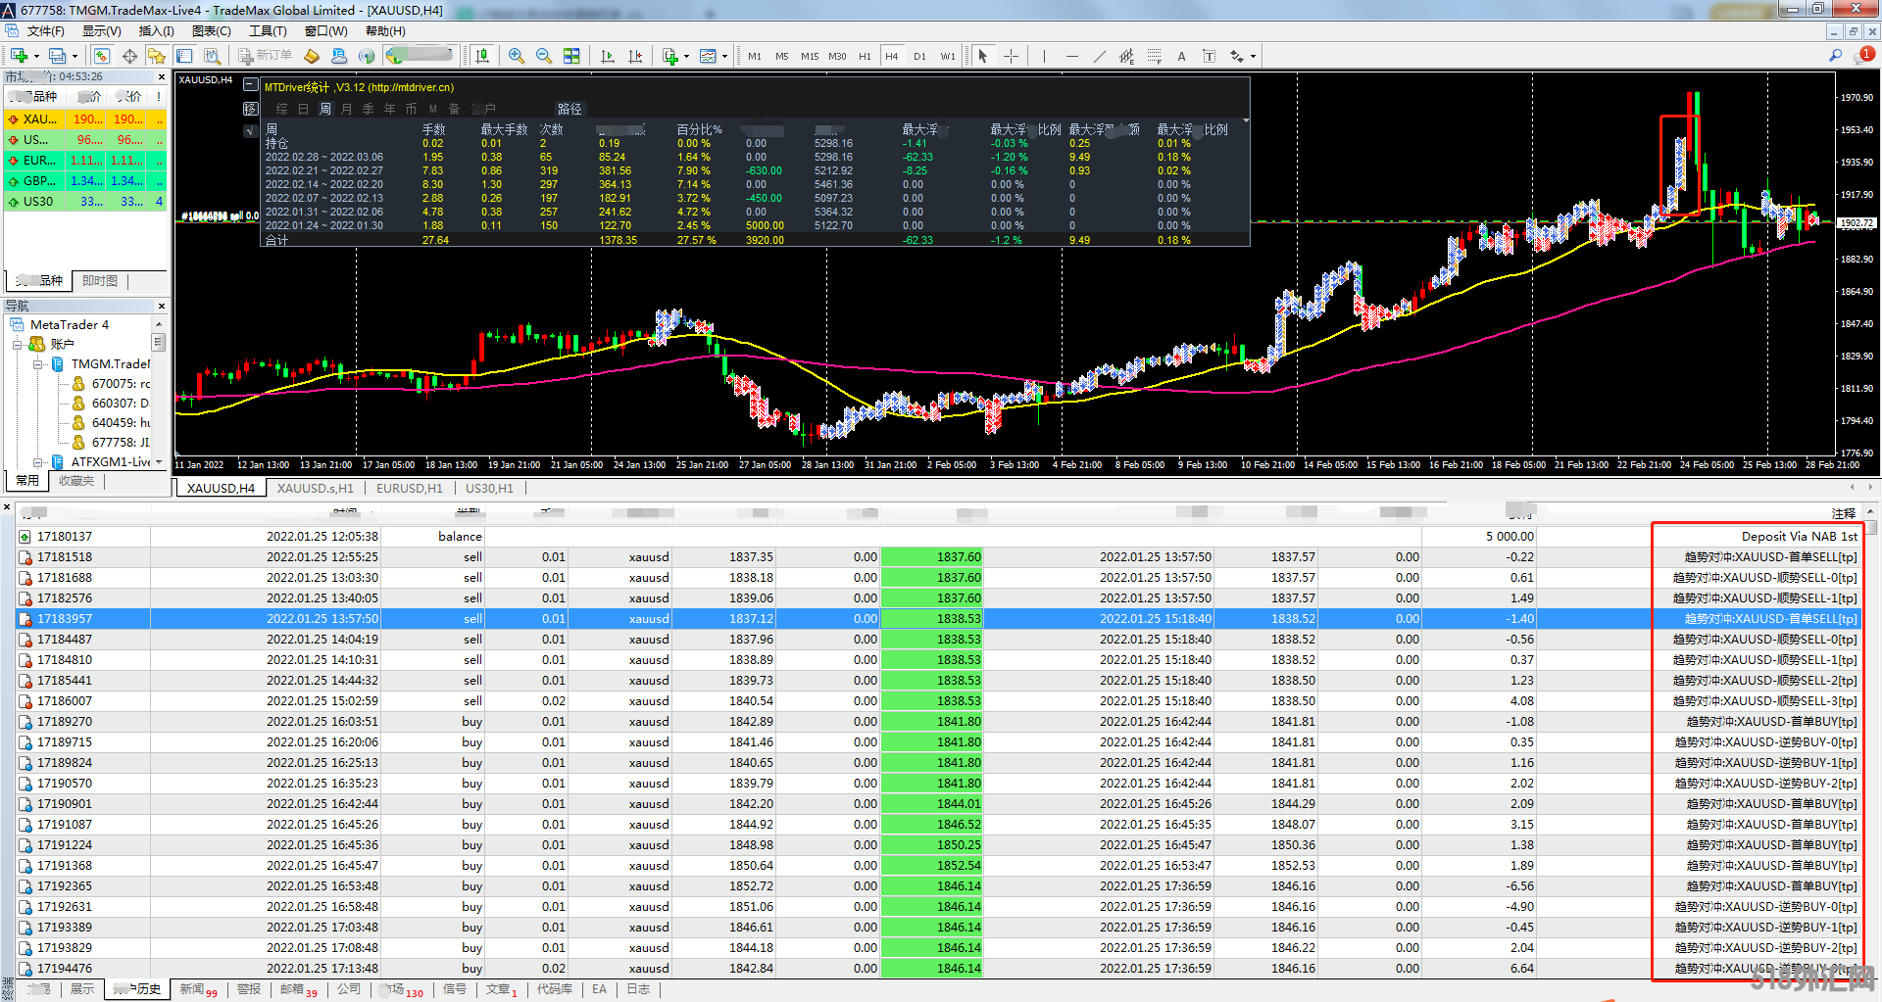The image size is (1882, 1002).
Task: Click the New Order (新订单) button
Action: coord(266,56)
